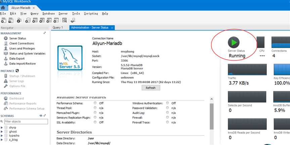Refresh the schemas list icon
This screenshot has height=145, width=290.
click(x=41, y=115)
